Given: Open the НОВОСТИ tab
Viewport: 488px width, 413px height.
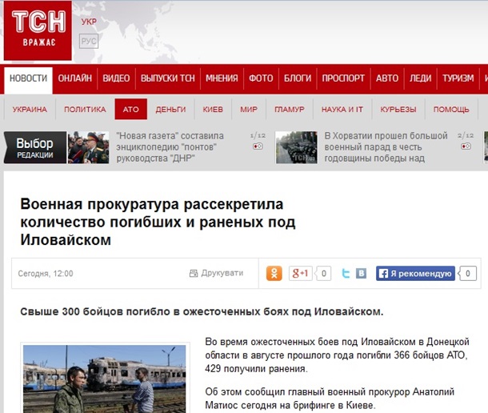Looking at the screenshot, I should pyautogui.click(x=28, y=78).
